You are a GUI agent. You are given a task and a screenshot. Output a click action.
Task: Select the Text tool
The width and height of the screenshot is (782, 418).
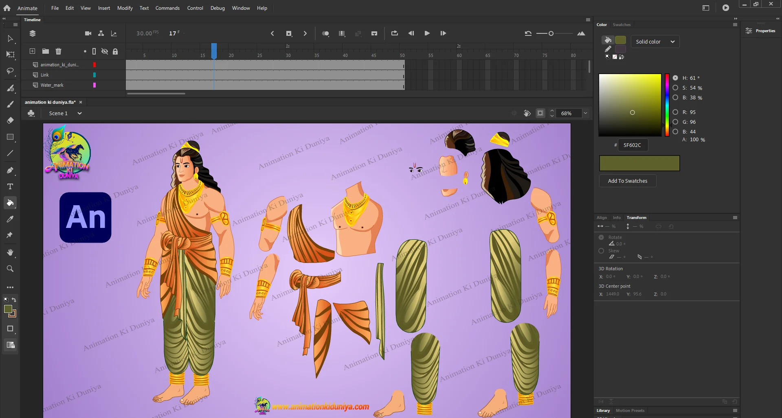tap(10, 186)
